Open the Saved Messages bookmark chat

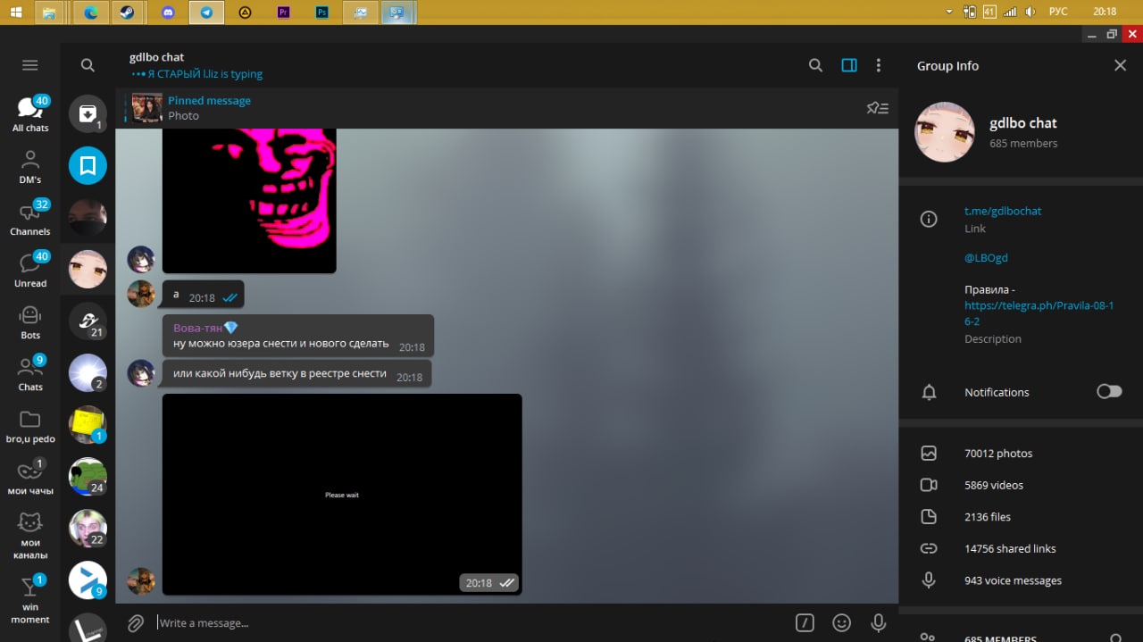pos(88,165)
